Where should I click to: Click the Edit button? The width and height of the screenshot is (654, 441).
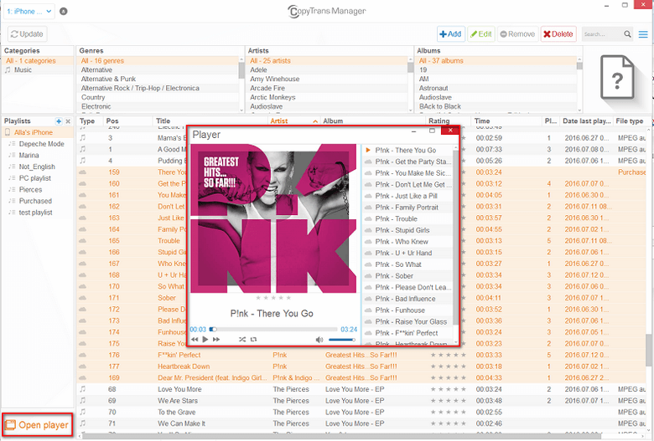481,34
